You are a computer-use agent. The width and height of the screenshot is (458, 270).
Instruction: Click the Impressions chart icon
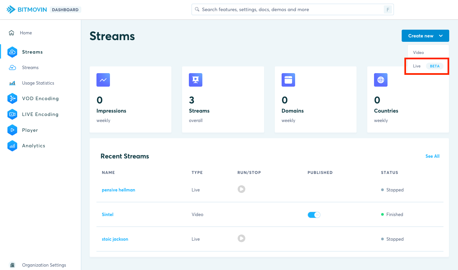(103, 80)
